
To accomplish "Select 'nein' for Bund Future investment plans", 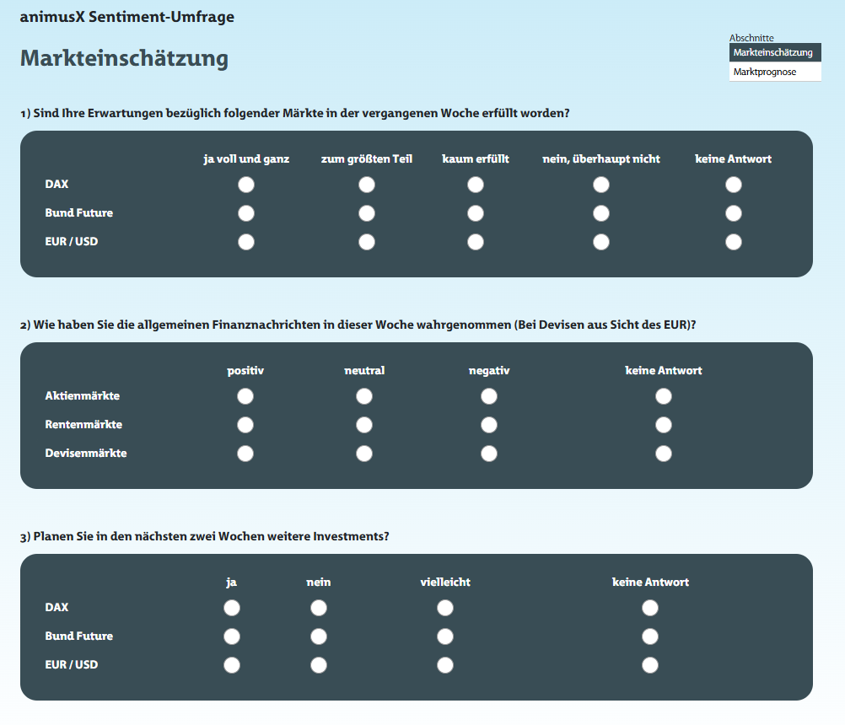I will coord(319,636).
